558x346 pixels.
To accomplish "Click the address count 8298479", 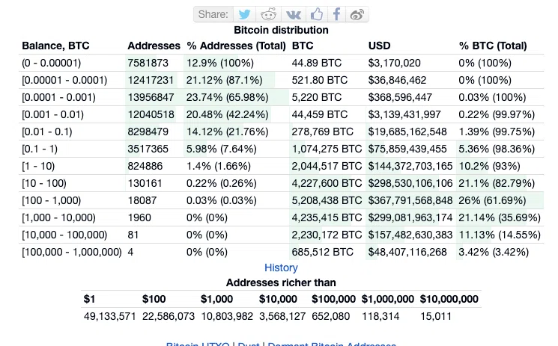I will (148, 132).
